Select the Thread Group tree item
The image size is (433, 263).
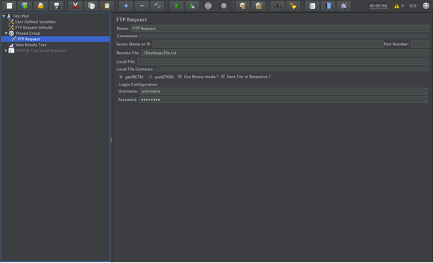[x=28, y=34]
